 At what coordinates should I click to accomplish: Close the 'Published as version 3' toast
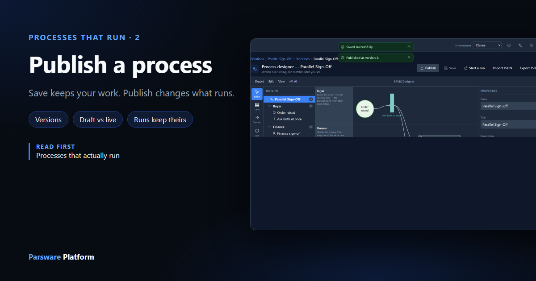409,57
